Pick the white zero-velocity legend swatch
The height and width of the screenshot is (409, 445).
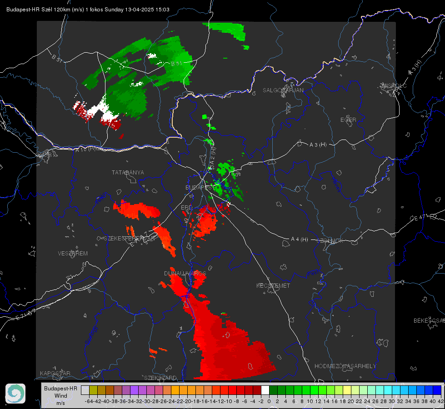[x=265, y=390]
